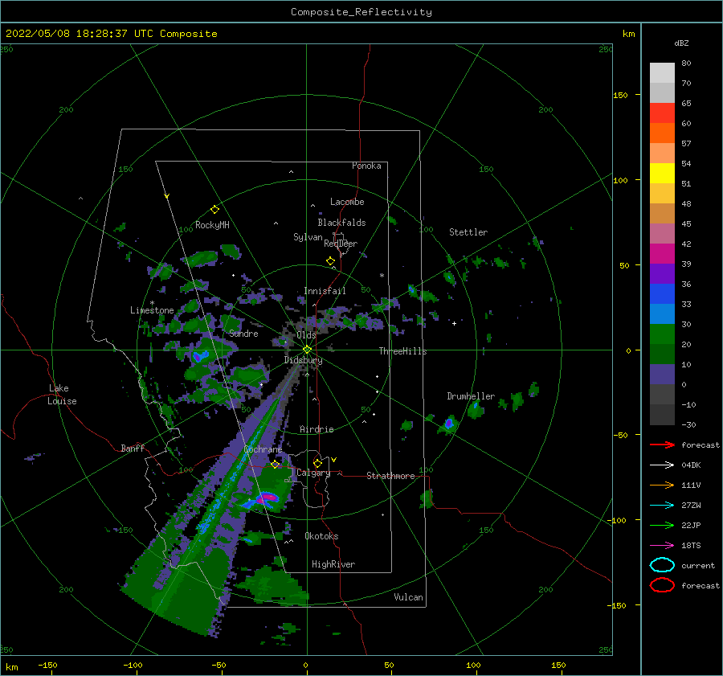Click the red forecast arrow legend icon

tap(662, 445)
